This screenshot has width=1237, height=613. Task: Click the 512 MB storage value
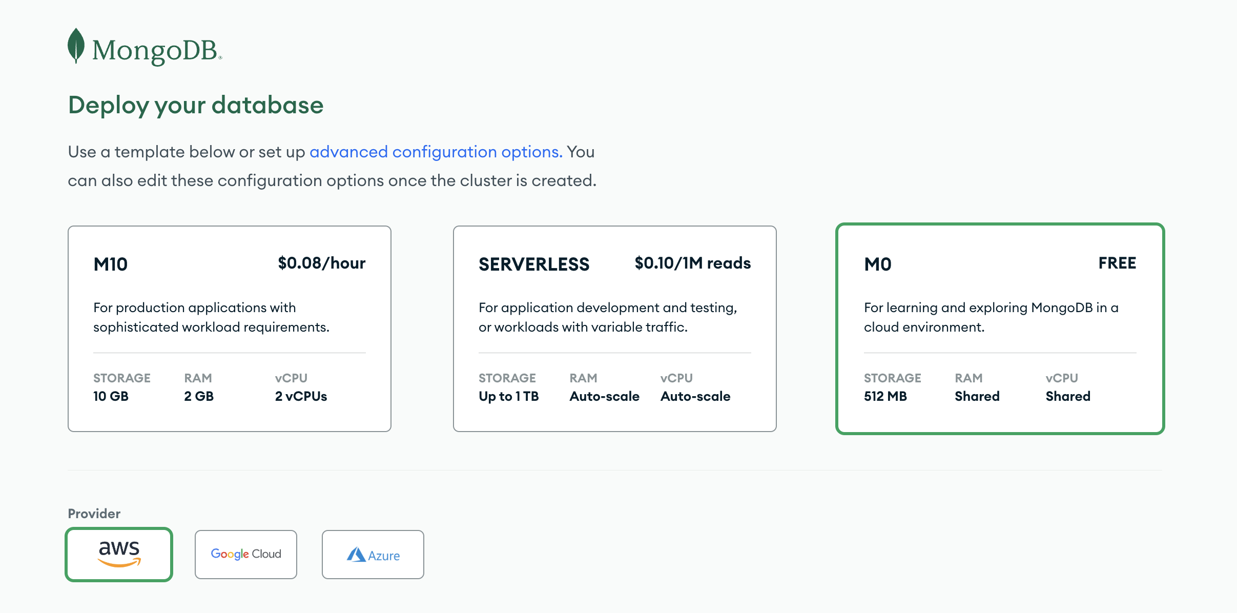885,396
